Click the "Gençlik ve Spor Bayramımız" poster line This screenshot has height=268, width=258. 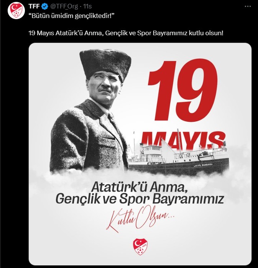(140, 199)
